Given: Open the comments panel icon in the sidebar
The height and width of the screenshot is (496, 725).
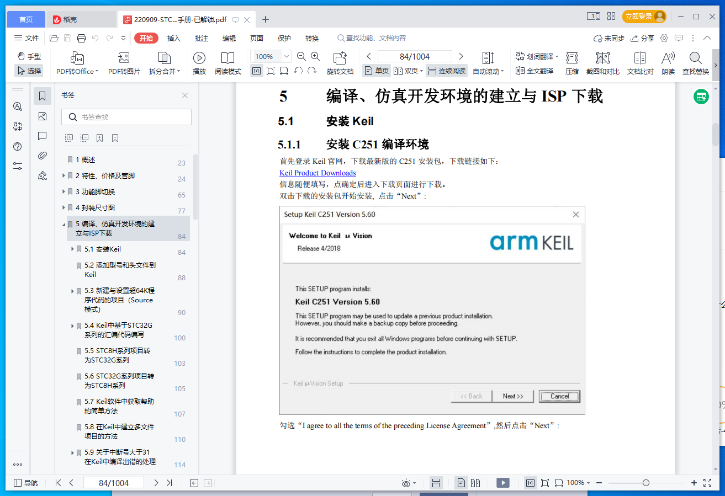Looking at the screenshot, I should [x=43, y=136].
